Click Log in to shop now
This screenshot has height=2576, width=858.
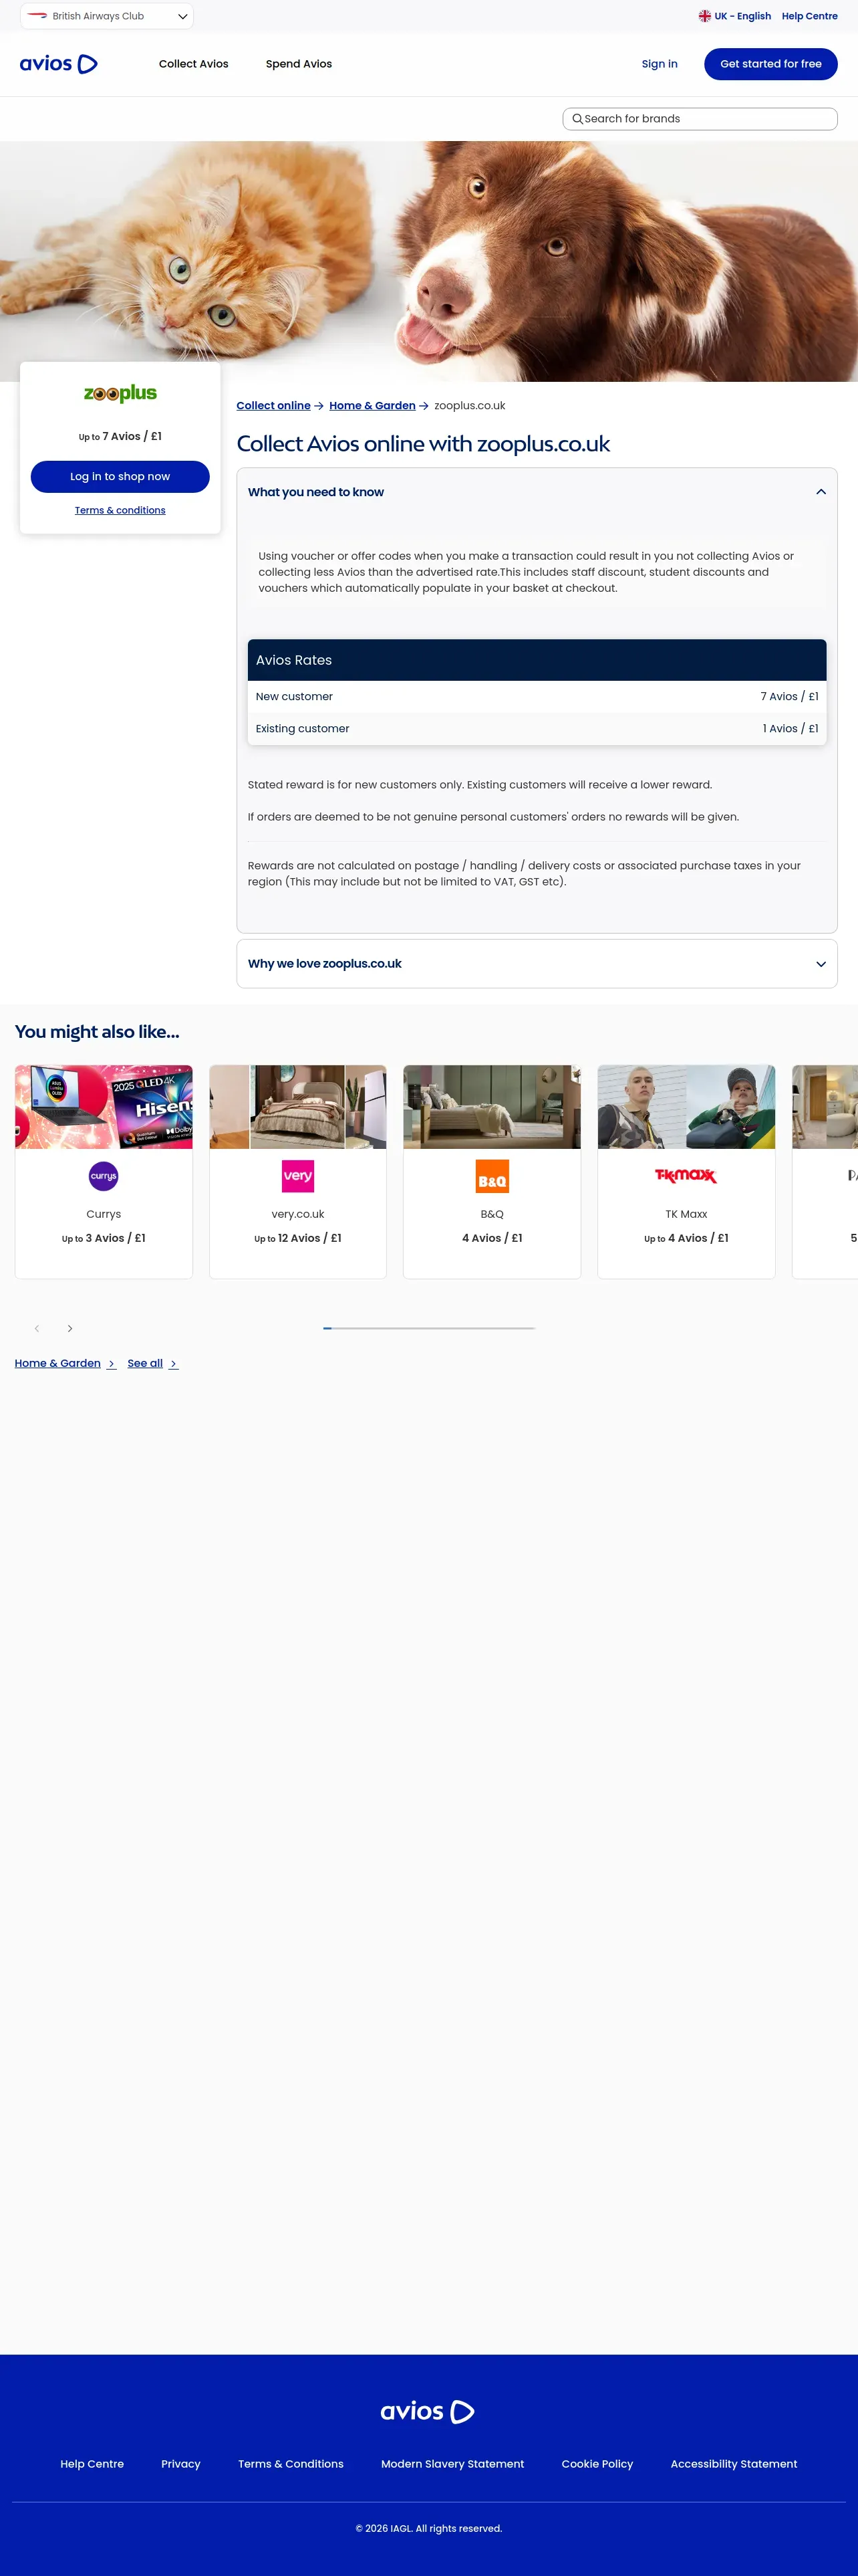120,477
